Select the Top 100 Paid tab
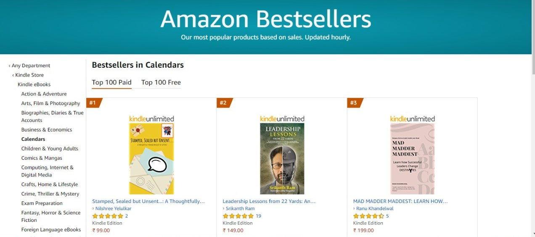 pyautogui.click(x=112, y=82)
